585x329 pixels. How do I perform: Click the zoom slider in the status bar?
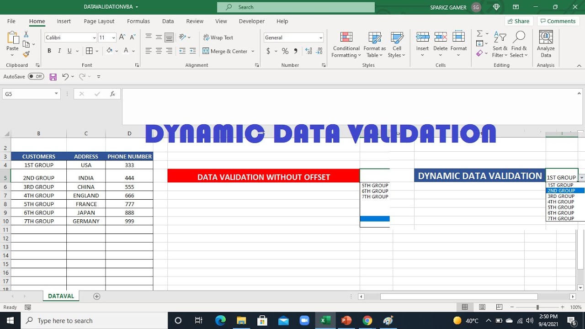(537, 307)
